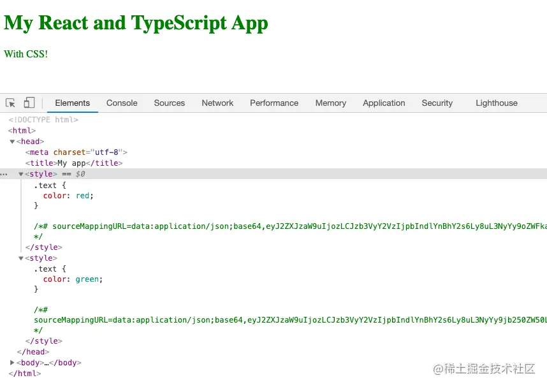Click the .text selector in second style

(45, 269)
